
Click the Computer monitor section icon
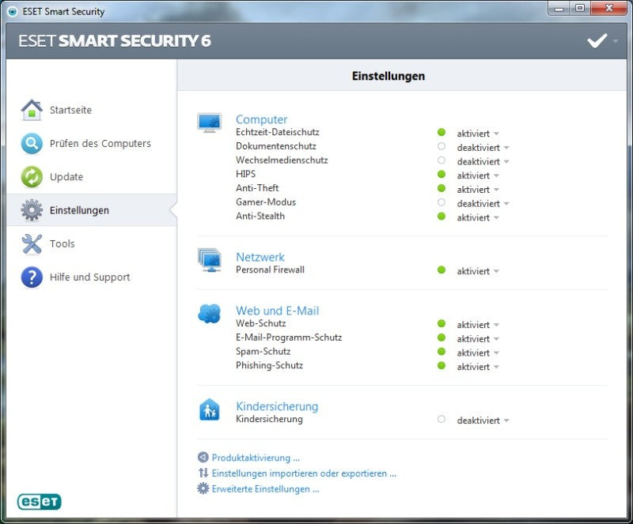209,123
